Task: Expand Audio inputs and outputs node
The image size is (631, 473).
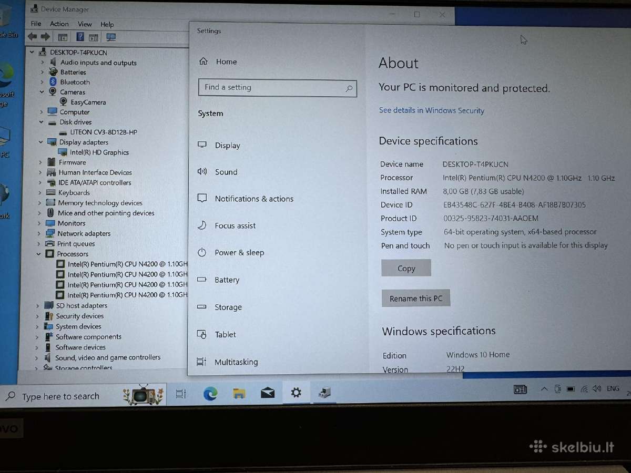Action: (42, 62)
